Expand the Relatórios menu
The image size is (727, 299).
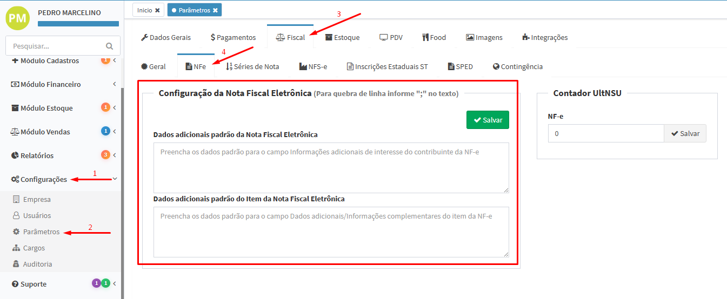click(37, 156)
